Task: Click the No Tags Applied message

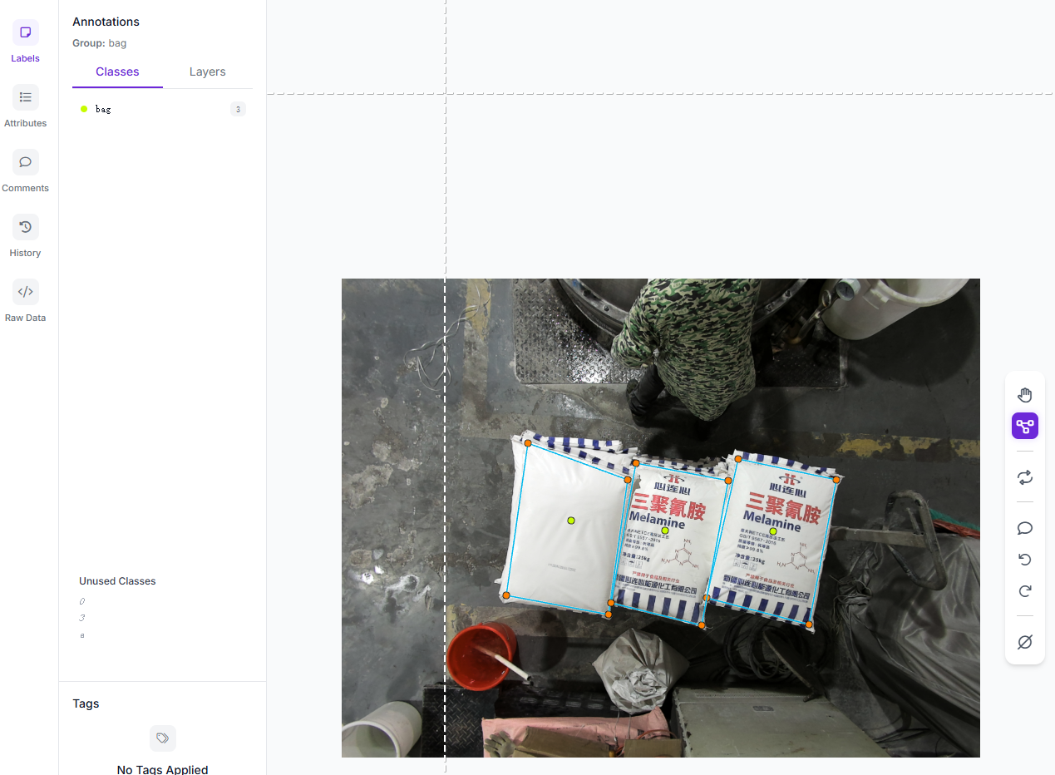Action: pos(163,770)
